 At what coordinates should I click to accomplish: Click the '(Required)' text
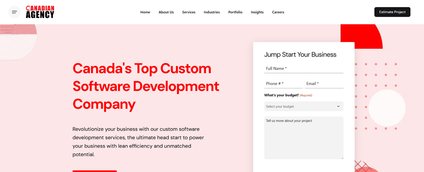pyautogui.click(x=306, y=96)
